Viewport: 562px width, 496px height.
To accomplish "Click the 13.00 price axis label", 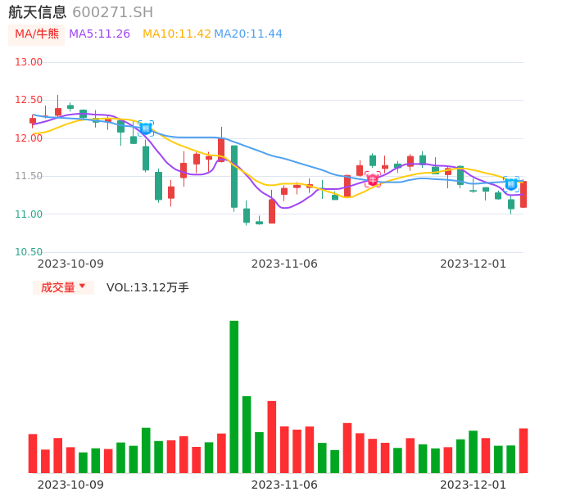I will tap(29, 62).
